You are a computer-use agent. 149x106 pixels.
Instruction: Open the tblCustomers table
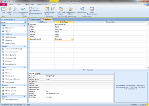click(10, 28)
